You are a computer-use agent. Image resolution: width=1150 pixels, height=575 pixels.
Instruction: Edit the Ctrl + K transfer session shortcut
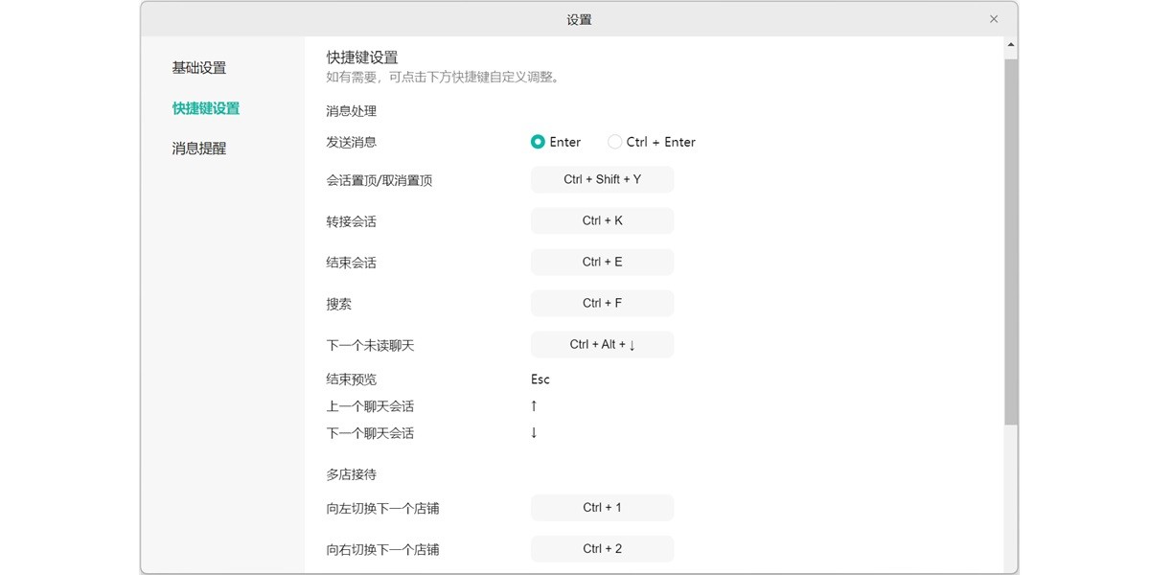(x=601, y=220)
